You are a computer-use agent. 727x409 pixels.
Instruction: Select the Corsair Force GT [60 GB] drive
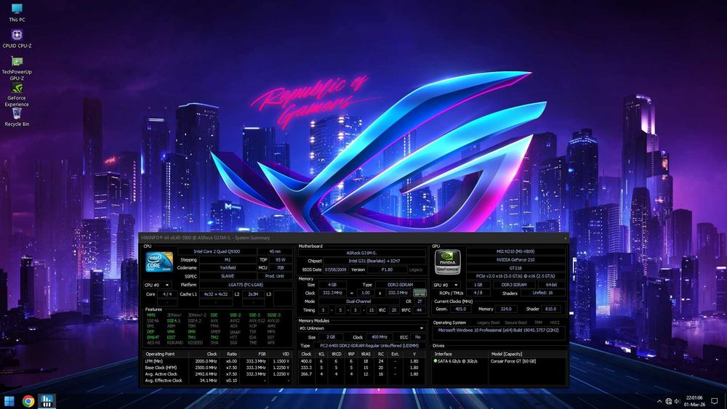[513, 361]
